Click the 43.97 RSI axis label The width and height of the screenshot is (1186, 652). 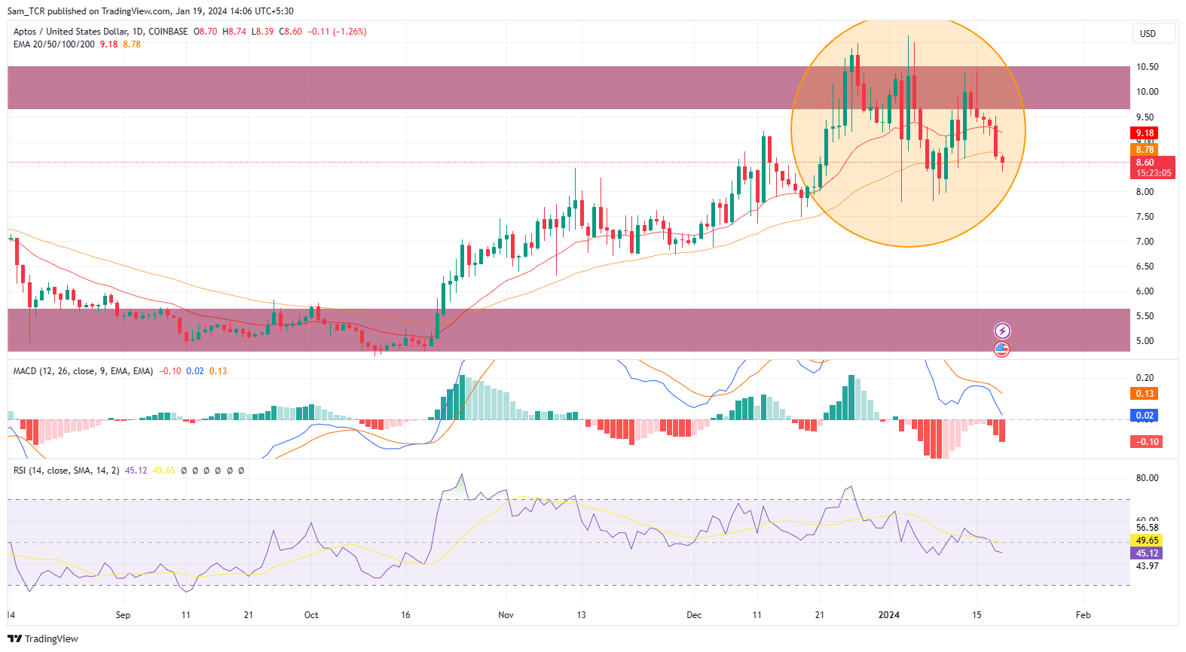[1148, 566]
